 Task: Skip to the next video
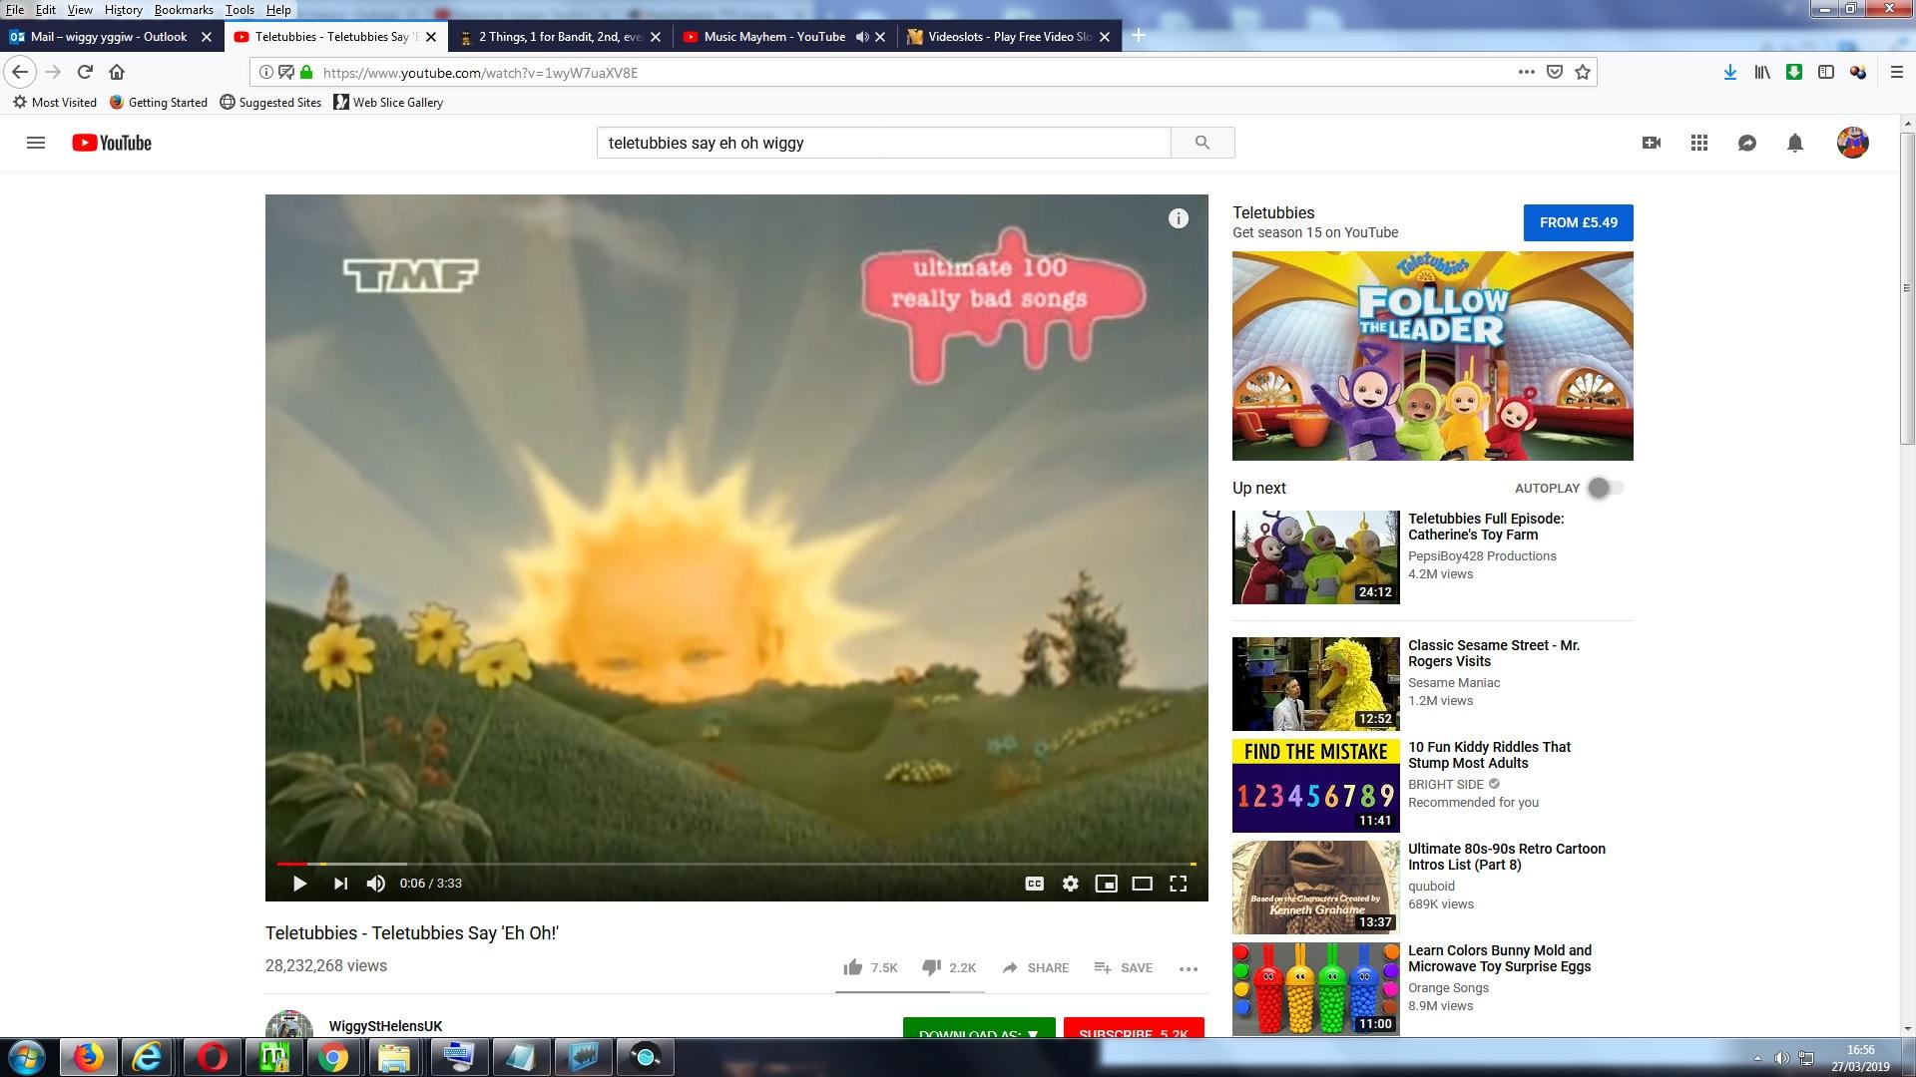tap(340, 884)
